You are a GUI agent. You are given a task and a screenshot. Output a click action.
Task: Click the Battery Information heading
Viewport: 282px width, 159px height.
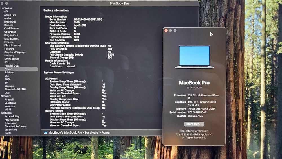point(56,10)
